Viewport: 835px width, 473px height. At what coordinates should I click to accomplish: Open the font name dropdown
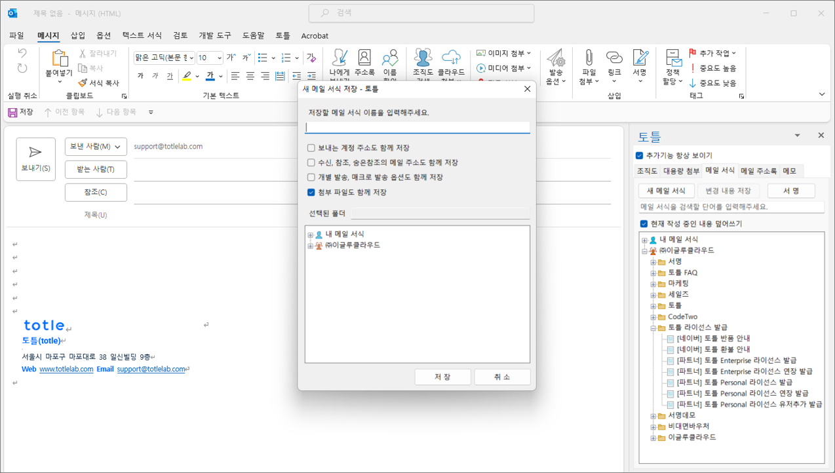[x=191, y=58]
